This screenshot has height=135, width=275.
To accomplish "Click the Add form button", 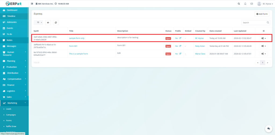I will pos(262,14).
